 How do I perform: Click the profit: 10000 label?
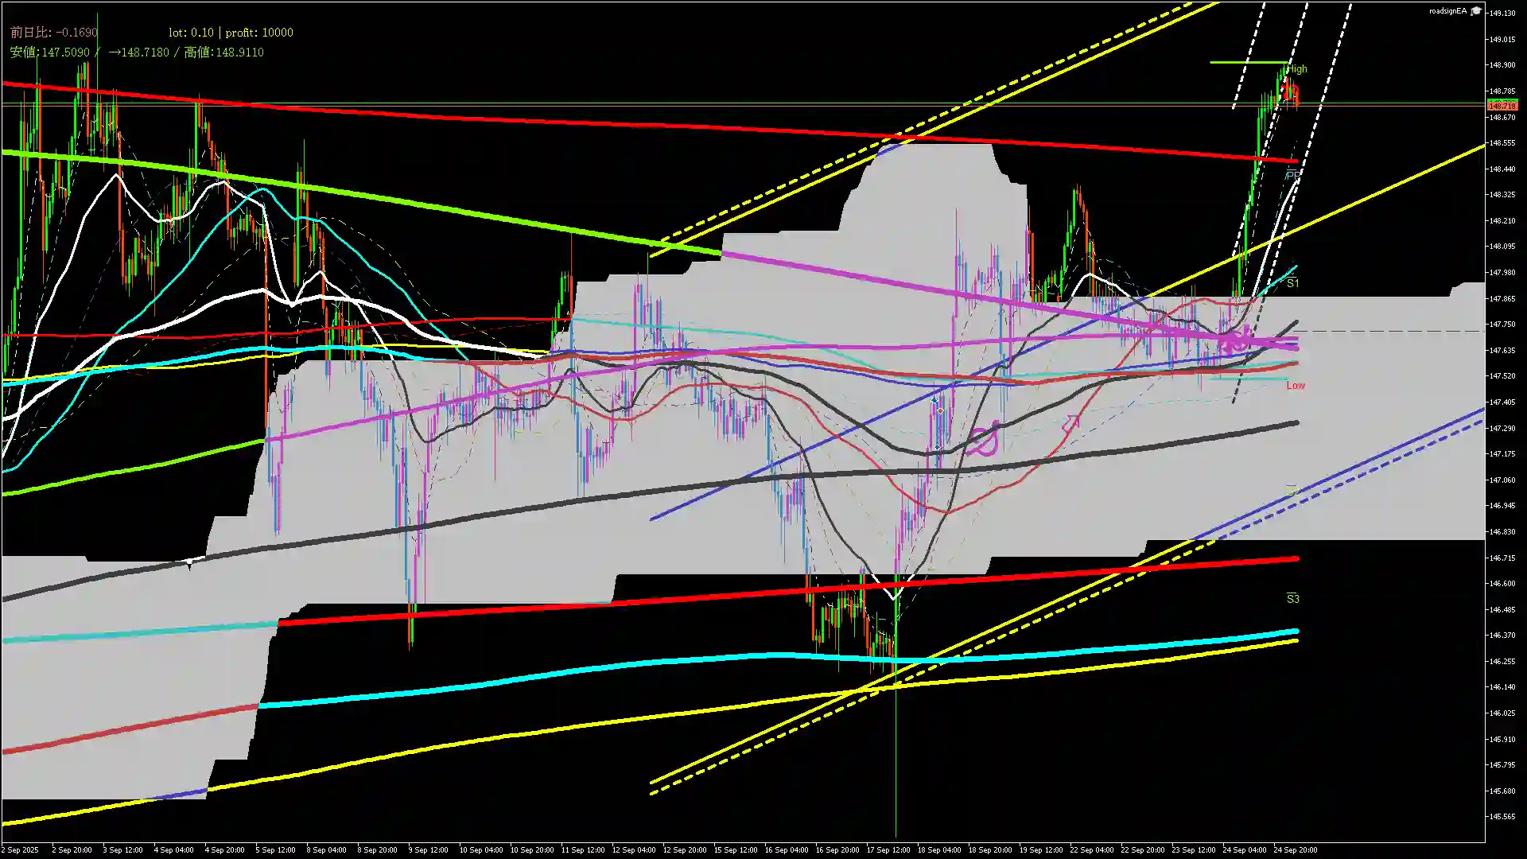(x=259, y=33)
